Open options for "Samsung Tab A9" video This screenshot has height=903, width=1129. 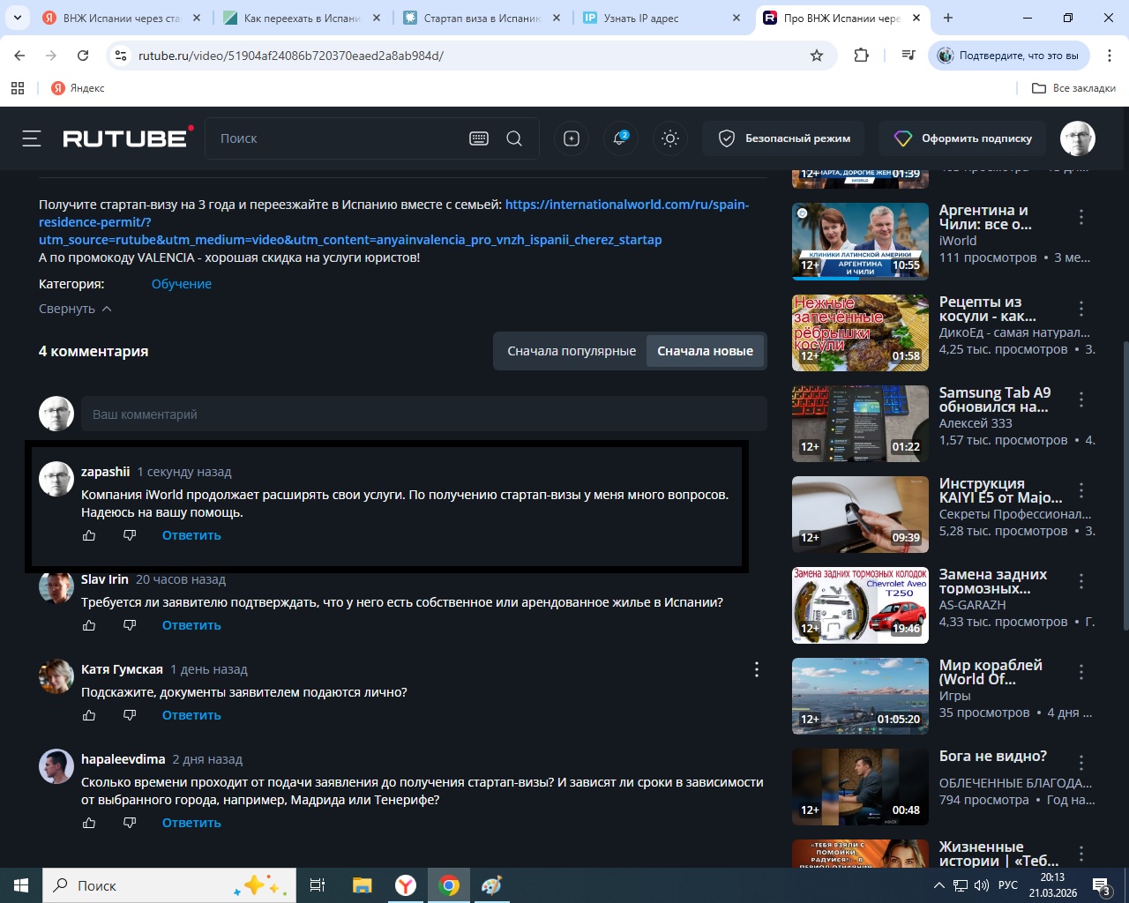click(1081, 399)
